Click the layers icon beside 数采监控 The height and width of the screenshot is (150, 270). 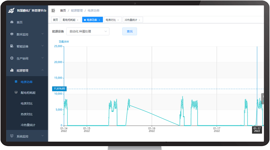click(x=12, y=34)
